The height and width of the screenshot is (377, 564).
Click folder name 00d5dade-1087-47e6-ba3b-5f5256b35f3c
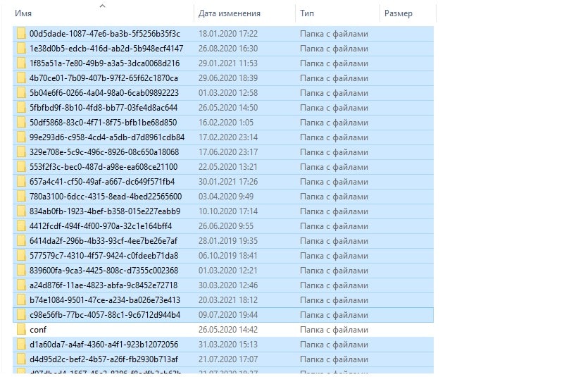pos(105,34)
